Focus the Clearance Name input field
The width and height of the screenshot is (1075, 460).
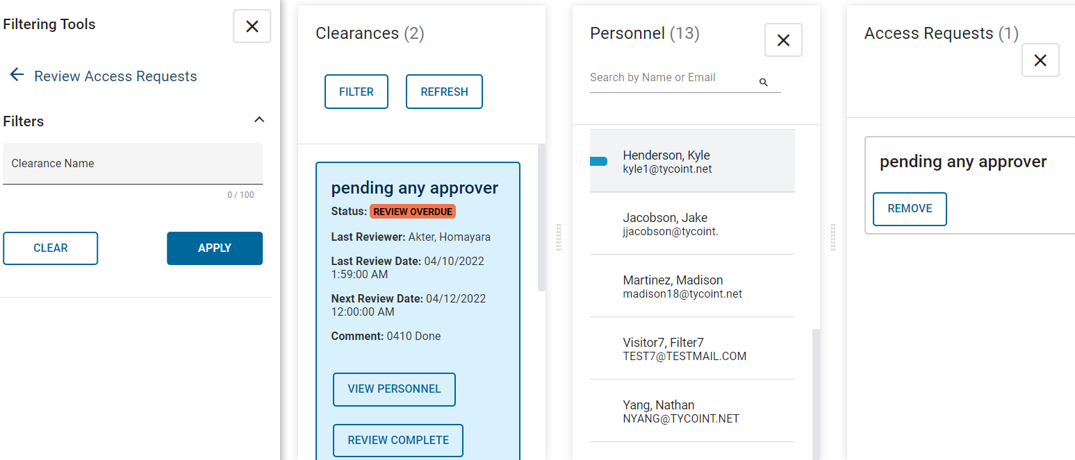pos(133,164)
